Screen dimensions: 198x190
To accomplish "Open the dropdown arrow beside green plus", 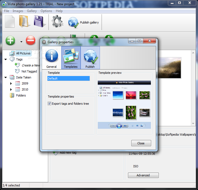I will click(21, 42).
